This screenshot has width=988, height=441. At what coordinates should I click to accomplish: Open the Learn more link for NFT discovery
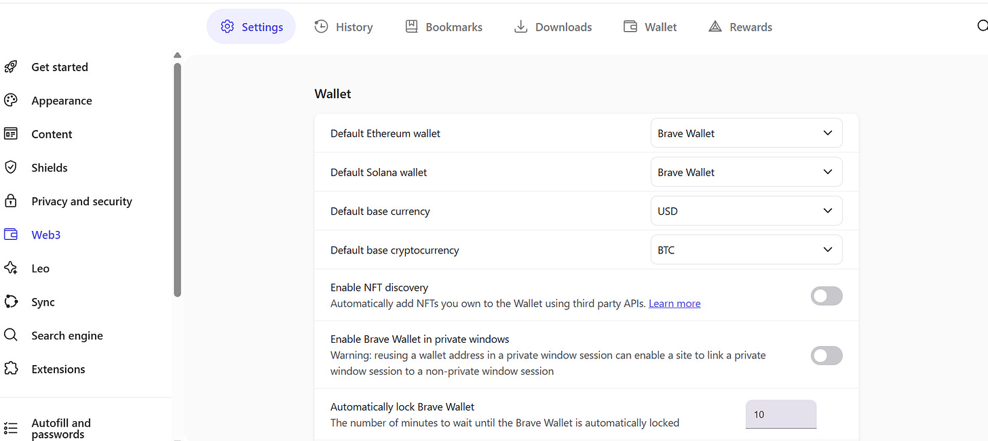tap(674, 303)
